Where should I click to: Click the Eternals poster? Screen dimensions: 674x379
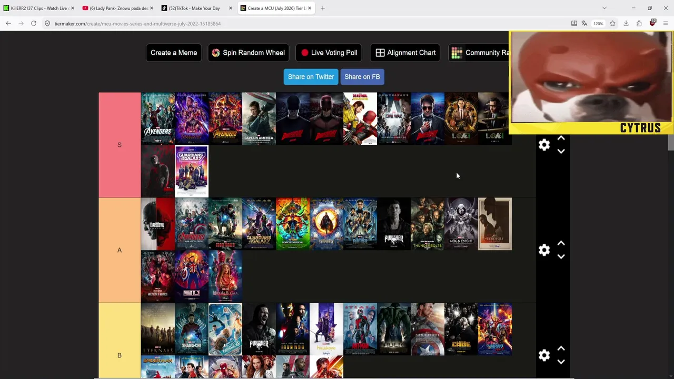click(x=158, y=329)
